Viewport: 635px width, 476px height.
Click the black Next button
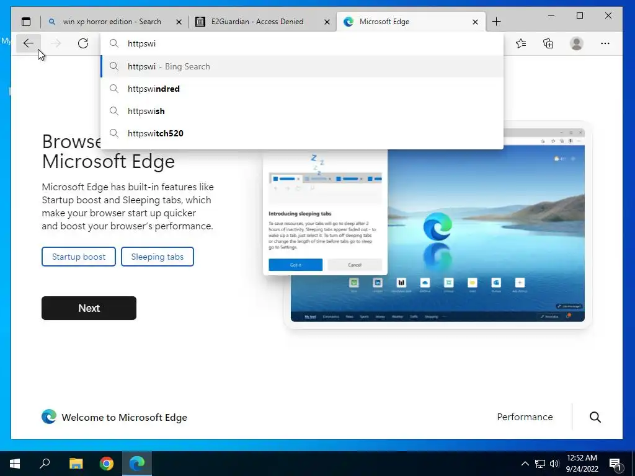coord(89,308)
